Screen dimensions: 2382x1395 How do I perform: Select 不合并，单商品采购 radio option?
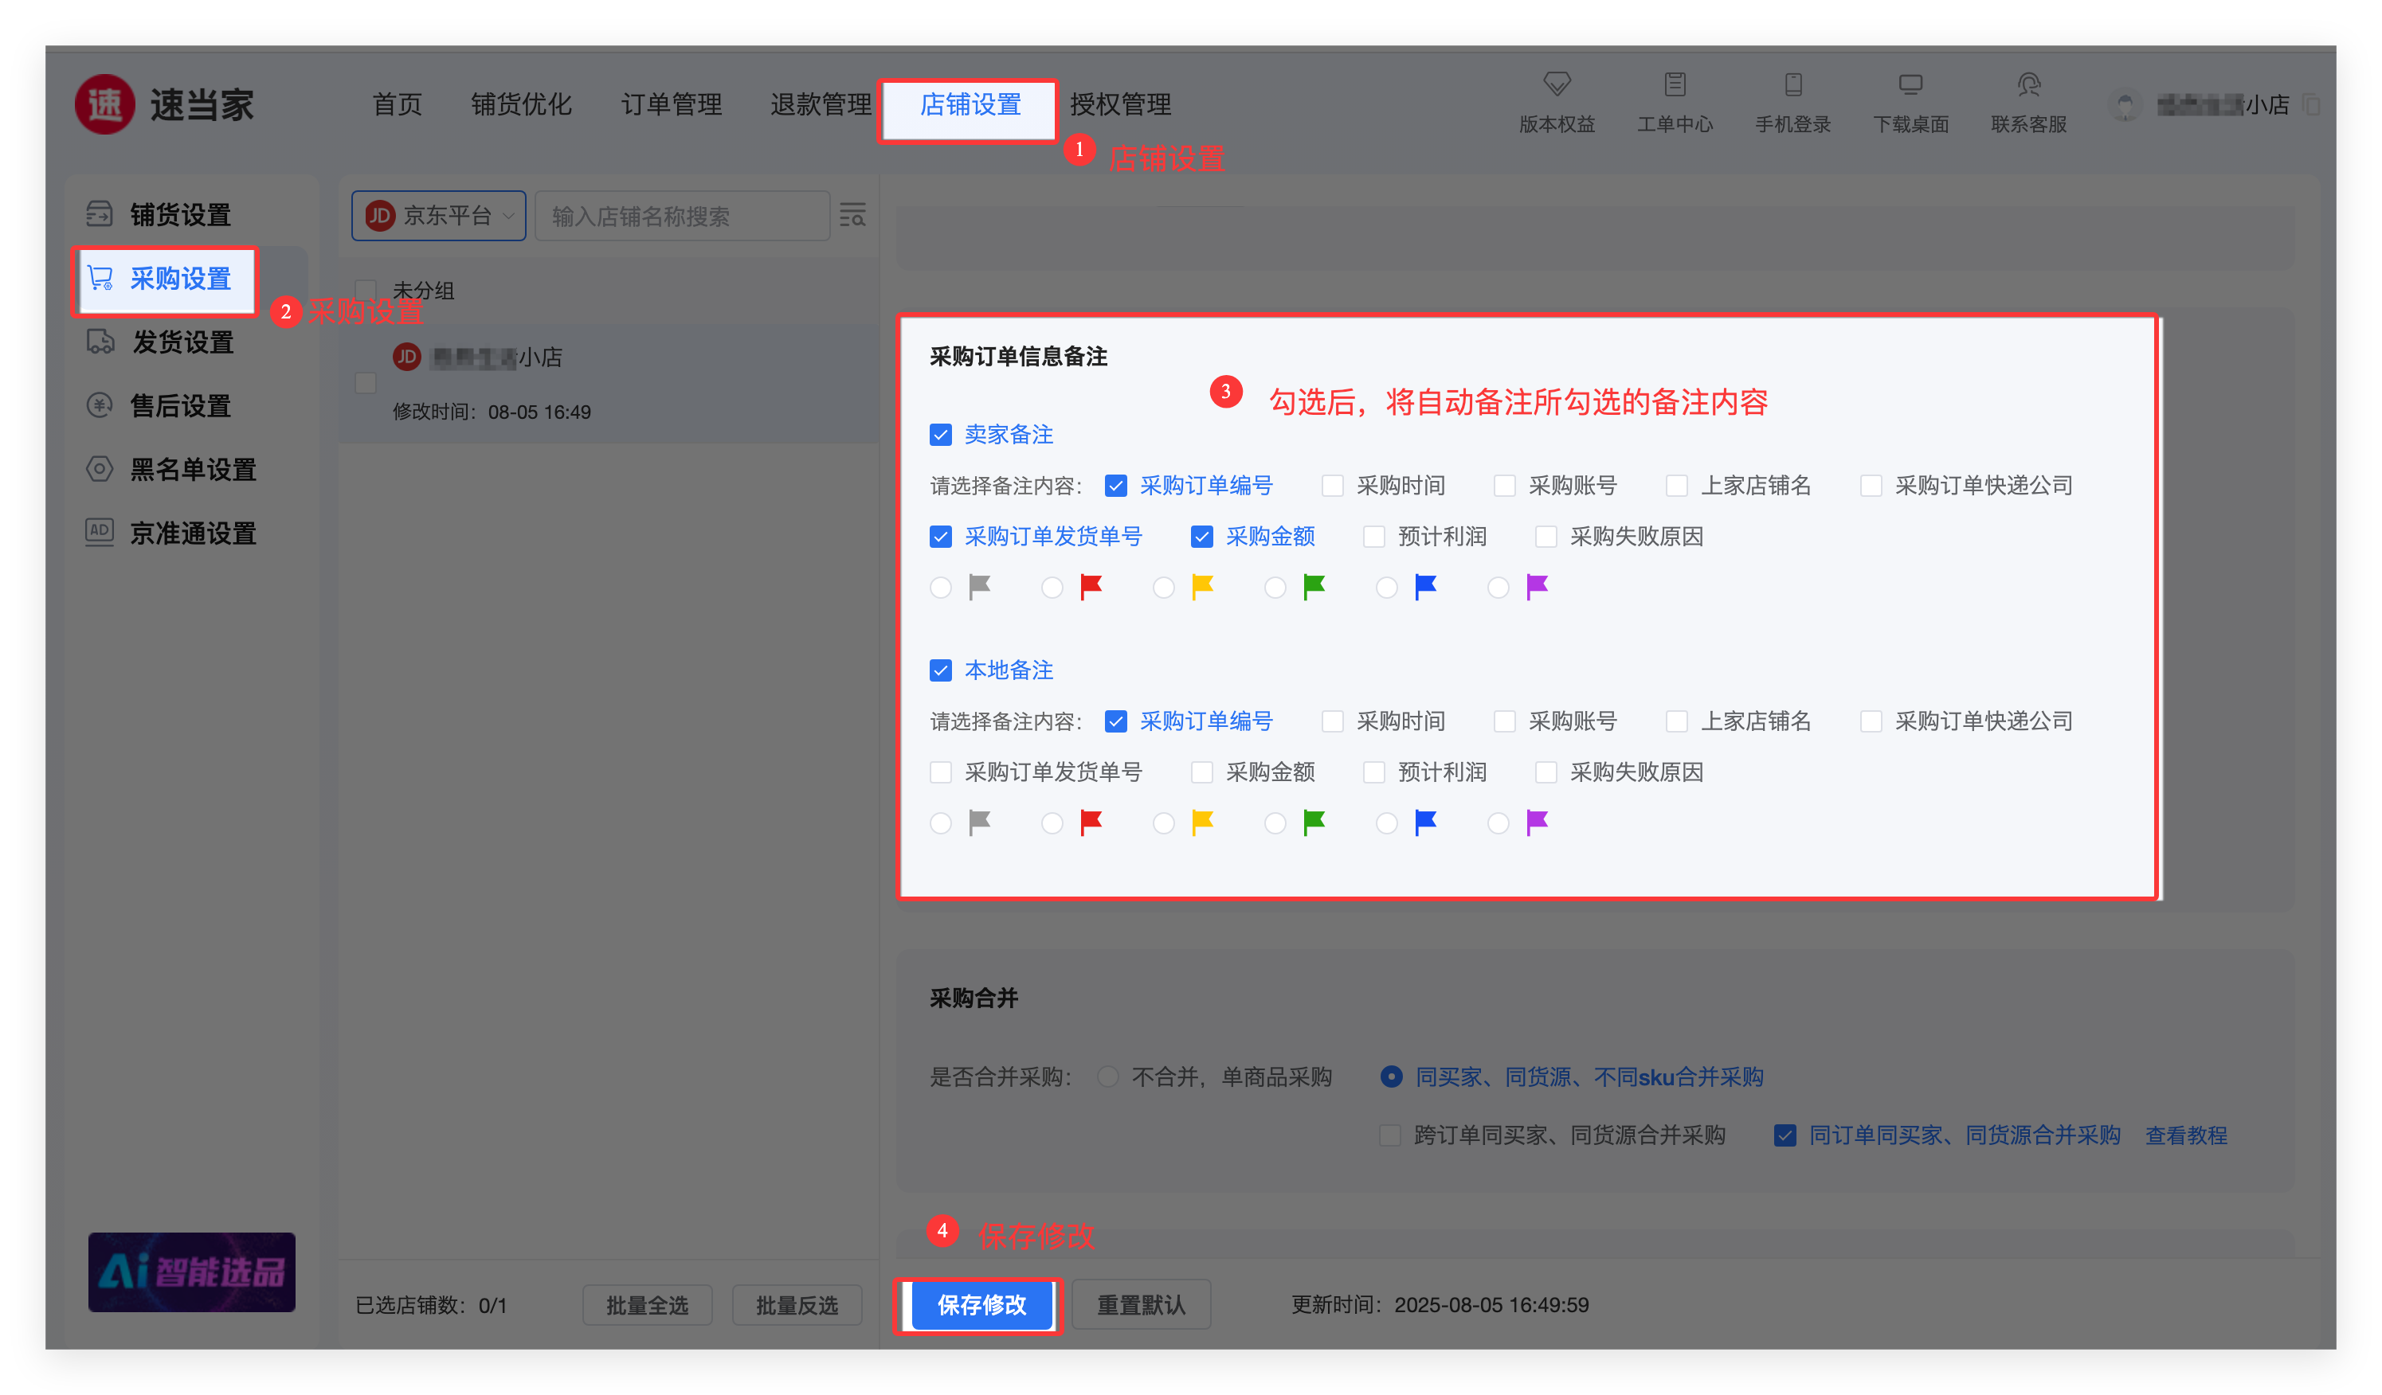coord(1108,1077)
